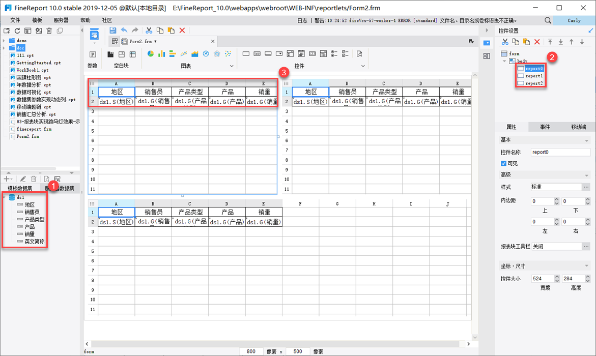Select the query search button widget icon
The height and width of the screenshot is (356, 596).
click(x=359, y=54)
